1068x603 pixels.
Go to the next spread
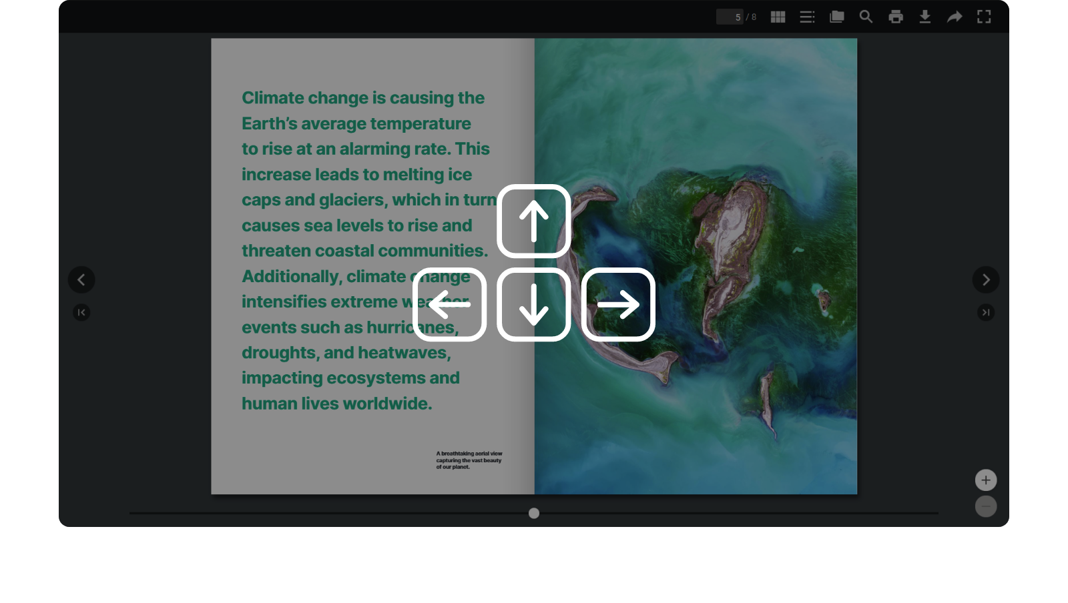click(x=986, y=279)
